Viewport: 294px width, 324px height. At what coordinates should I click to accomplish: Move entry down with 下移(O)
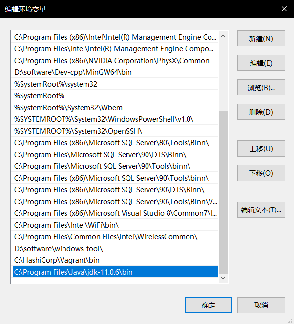click(261, 173)
